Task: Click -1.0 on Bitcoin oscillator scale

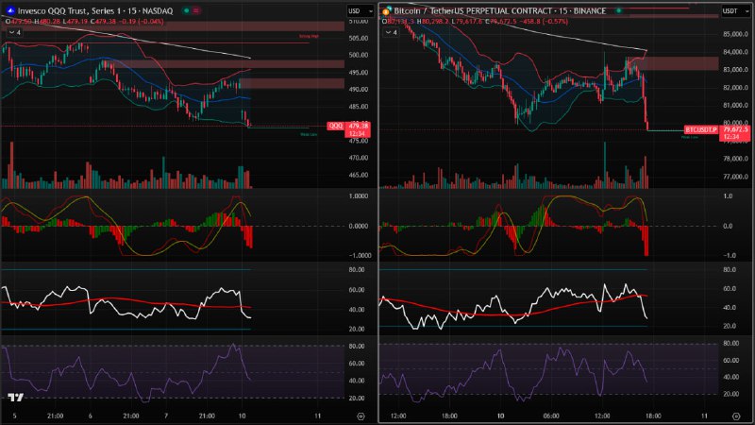Action: (x=730, y=256)
